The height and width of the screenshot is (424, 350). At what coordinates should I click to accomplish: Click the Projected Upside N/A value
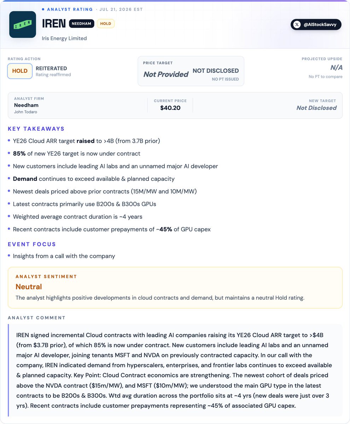click(336, 67)
